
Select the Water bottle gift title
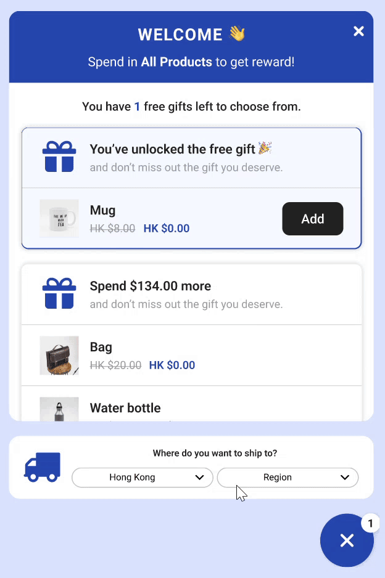click(125, 408)
